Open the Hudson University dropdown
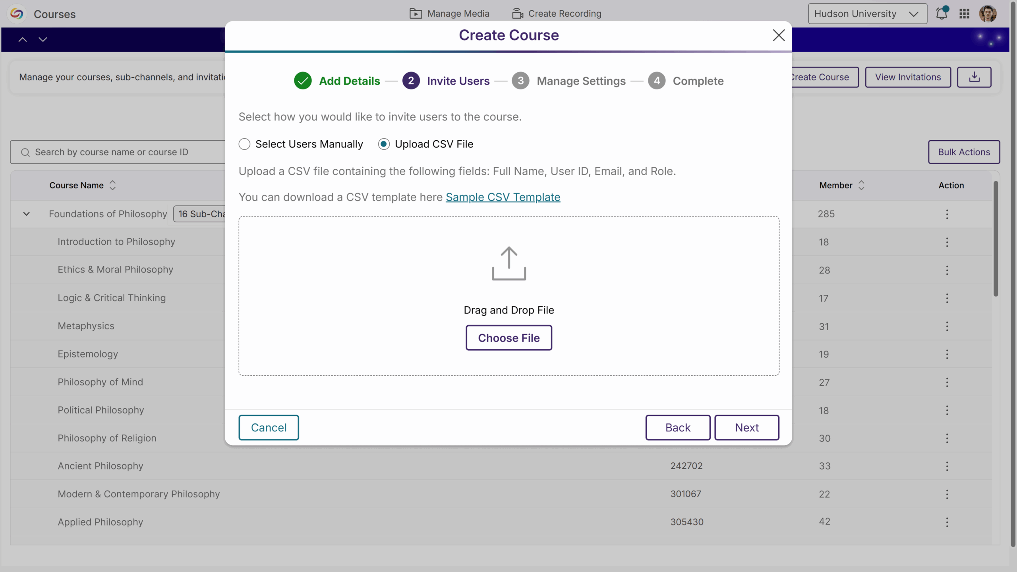This screenshot has height=572, width=1017. click(867, 13)
